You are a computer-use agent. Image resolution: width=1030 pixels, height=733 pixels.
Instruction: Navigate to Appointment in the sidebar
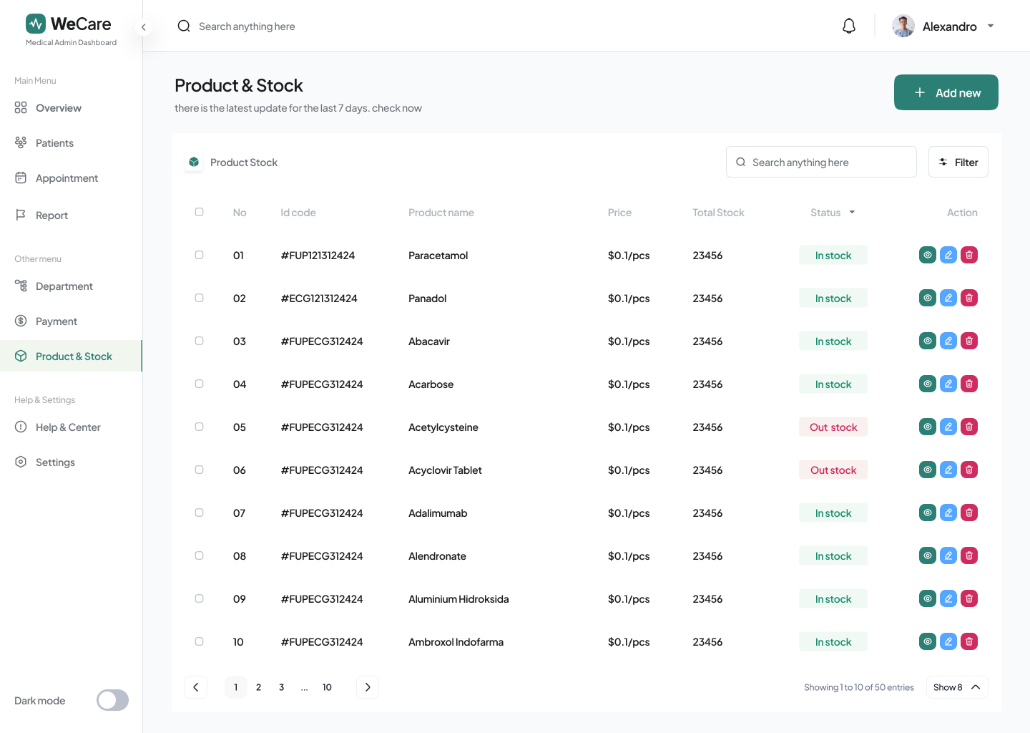tap(67, 178)
